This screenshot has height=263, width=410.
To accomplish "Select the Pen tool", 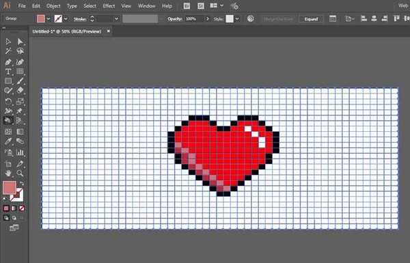I will click(x=8, y=62).
